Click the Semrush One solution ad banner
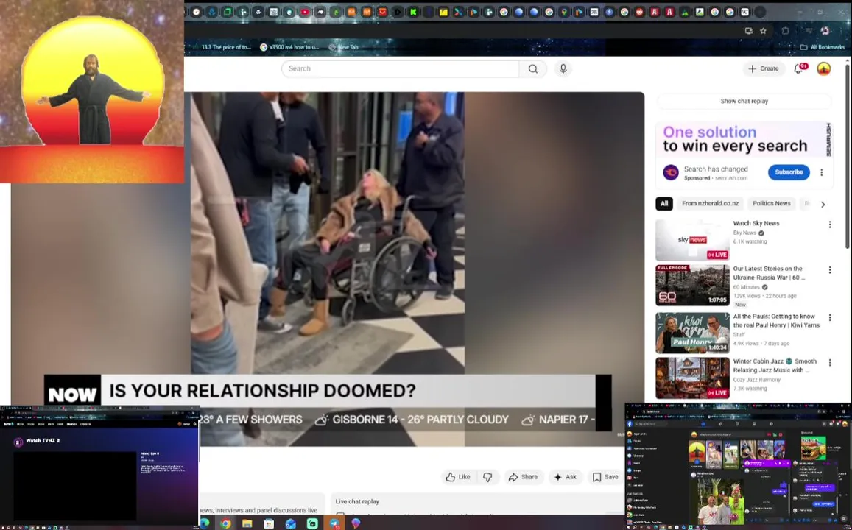Viewport: 852px width, 530px height. 744,140
